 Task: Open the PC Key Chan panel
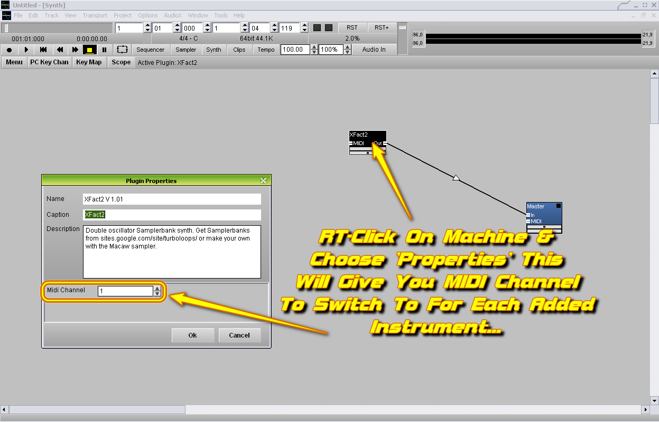click(x=49, y=62)
